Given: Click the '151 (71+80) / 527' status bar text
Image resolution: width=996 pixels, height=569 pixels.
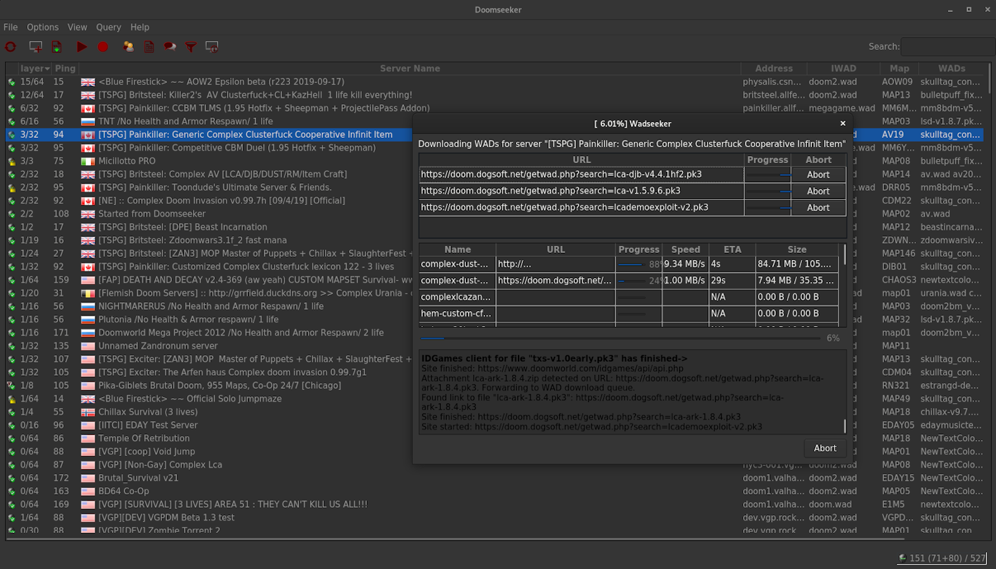Looking at the screenshot, I should [x=947, y=558].
